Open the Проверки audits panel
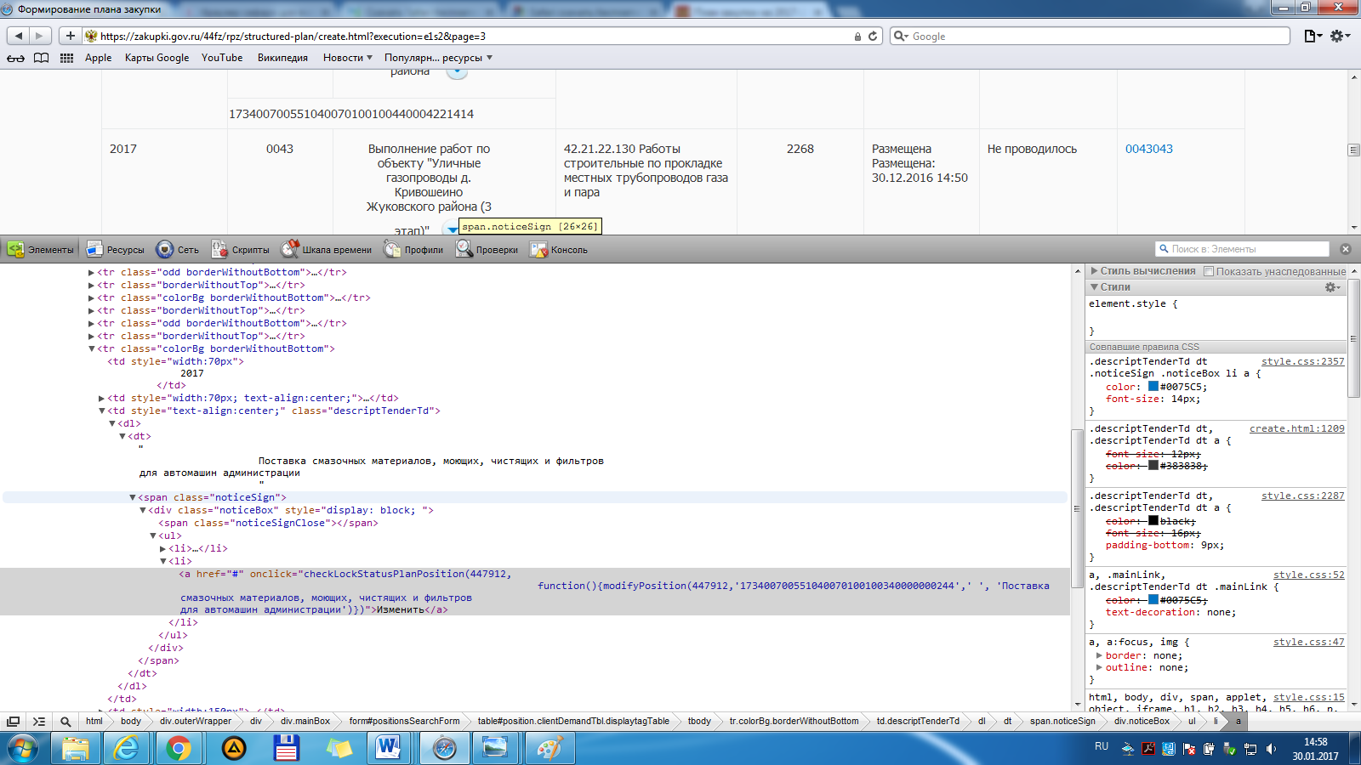The height and width of the screenshot is (765, 1361). coord(487,249)
